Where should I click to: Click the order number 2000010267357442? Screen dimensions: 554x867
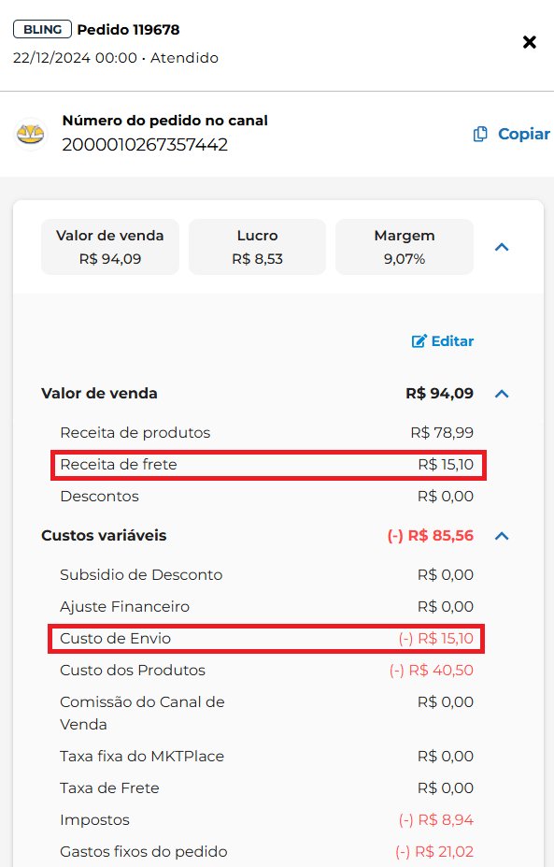pyautogui.click(x=145, y=145)
